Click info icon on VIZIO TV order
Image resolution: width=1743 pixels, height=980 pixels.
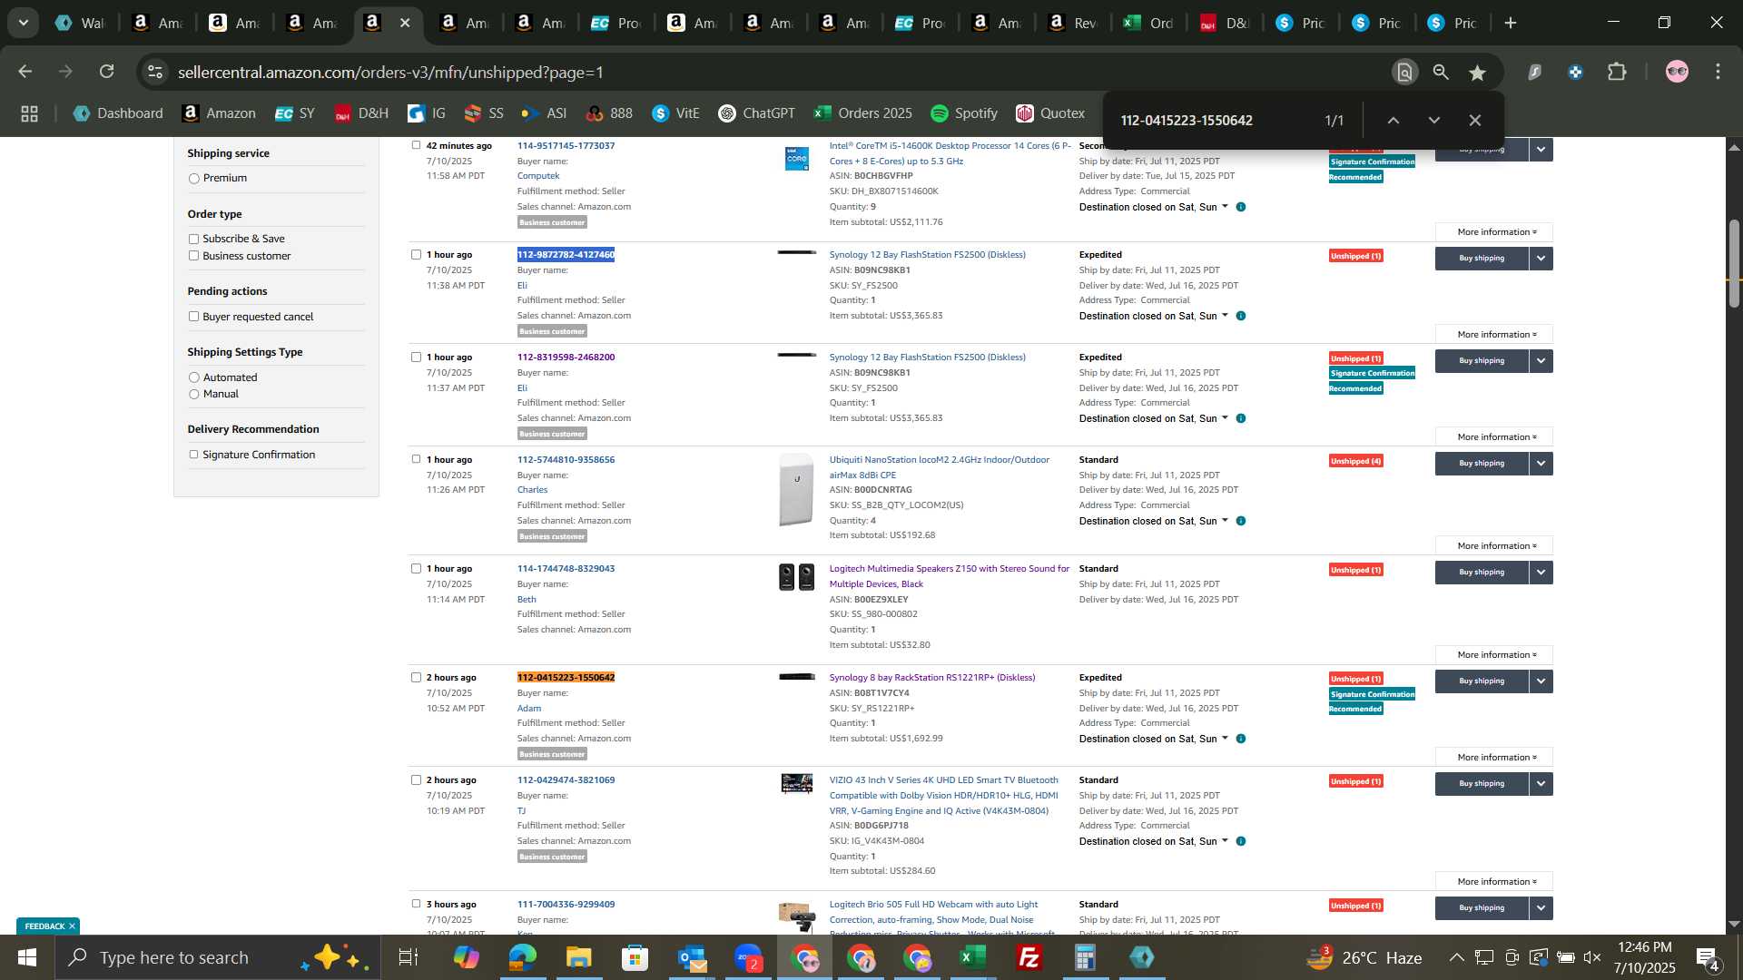coord(1241,841)
